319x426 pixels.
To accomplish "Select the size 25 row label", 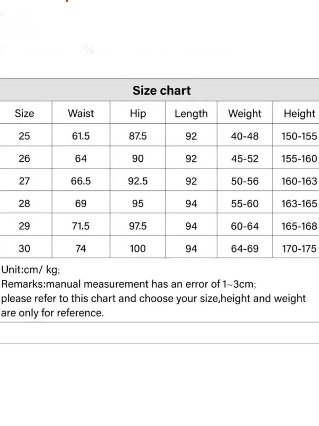I will coord(24,136).
